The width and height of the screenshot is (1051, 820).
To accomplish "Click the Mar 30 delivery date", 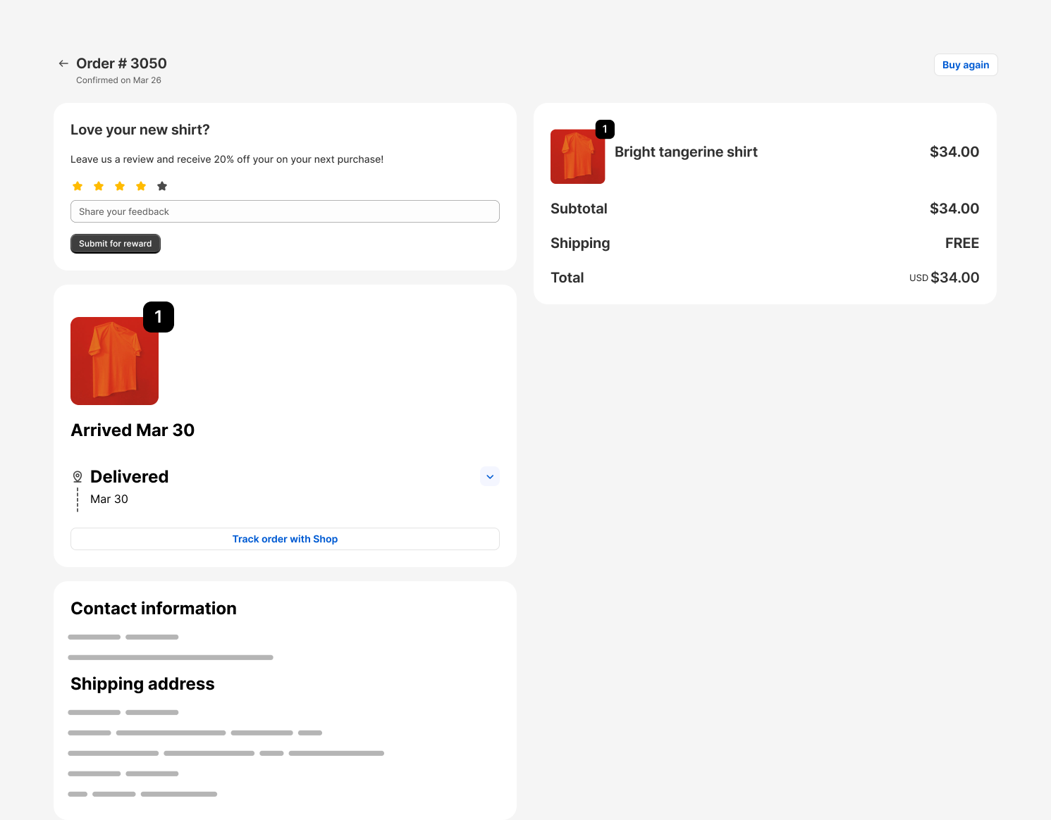I will [109, 499].
